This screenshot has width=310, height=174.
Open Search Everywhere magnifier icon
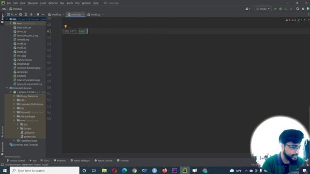(x=298, y=9)
